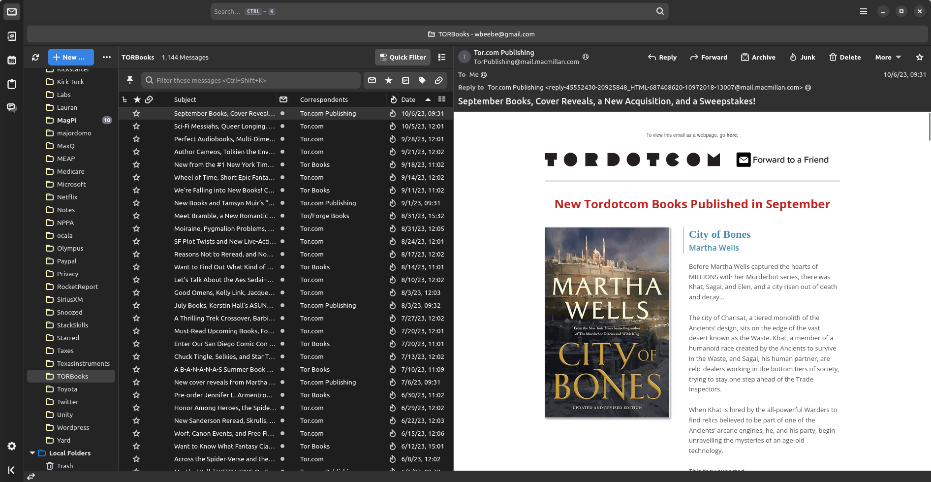Reply to the Tor.com Publishing email
Image resolution: width=931 pixels, height=482 pixels.
662,57
